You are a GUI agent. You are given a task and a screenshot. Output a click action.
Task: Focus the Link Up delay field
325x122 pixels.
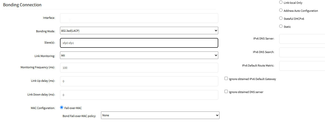click(x=139, y=81)
